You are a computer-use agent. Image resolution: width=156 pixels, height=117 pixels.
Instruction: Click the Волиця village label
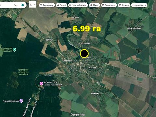[x=49, y=40]
